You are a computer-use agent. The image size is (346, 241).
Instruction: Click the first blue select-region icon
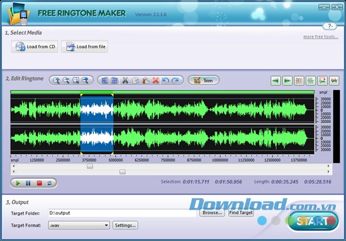click(104, 80)
